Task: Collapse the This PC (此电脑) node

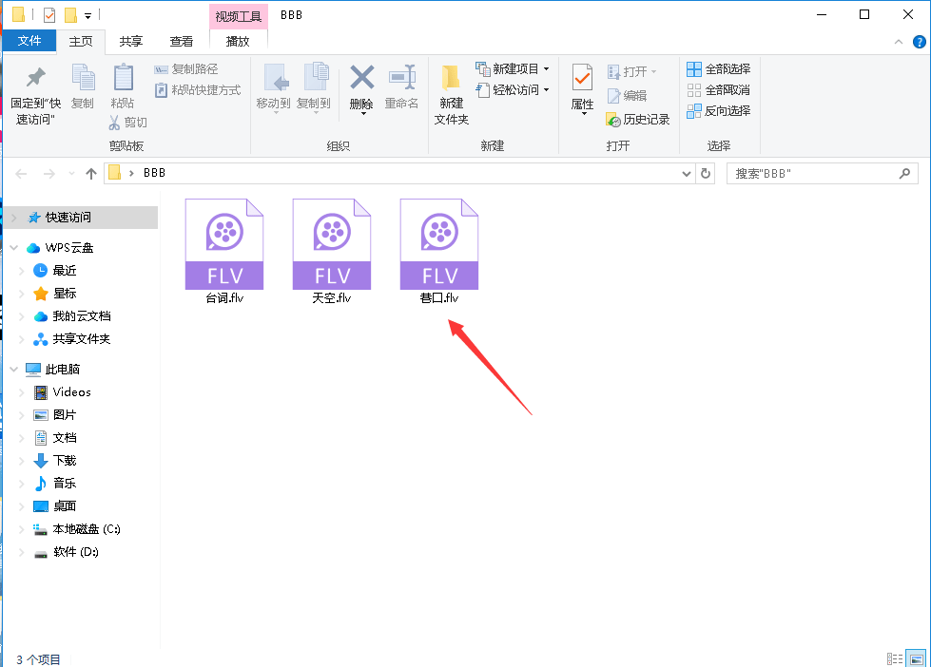Action: (14, 369)
